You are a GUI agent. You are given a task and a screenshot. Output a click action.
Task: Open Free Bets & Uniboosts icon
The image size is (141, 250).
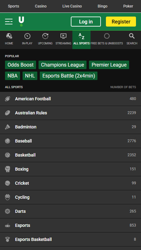107,36
